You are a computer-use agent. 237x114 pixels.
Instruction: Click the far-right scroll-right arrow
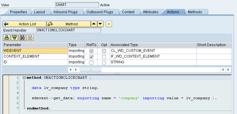228,70
